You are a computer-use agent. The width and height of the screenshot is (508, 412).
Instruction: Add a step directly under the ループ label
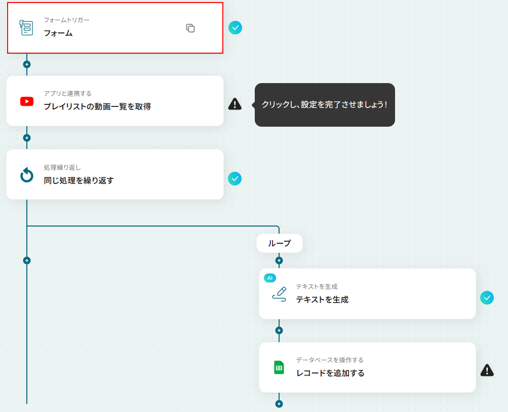279,260
